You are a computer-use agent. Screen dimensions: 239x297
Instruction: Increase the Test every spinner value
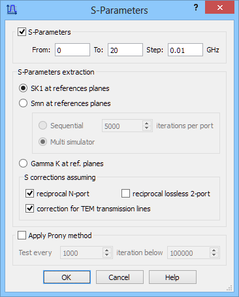point(106,251)
